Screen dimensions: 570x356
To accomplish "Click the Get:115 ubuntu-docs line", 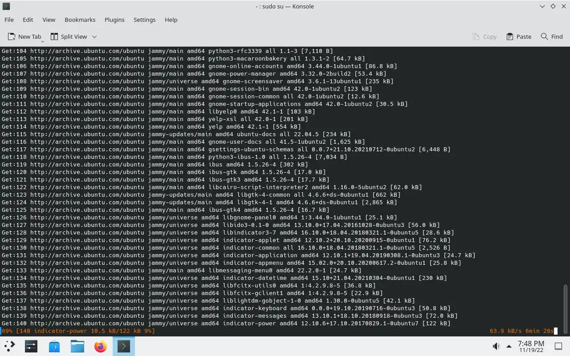I will pyautogui.click(x=176, y=134).
